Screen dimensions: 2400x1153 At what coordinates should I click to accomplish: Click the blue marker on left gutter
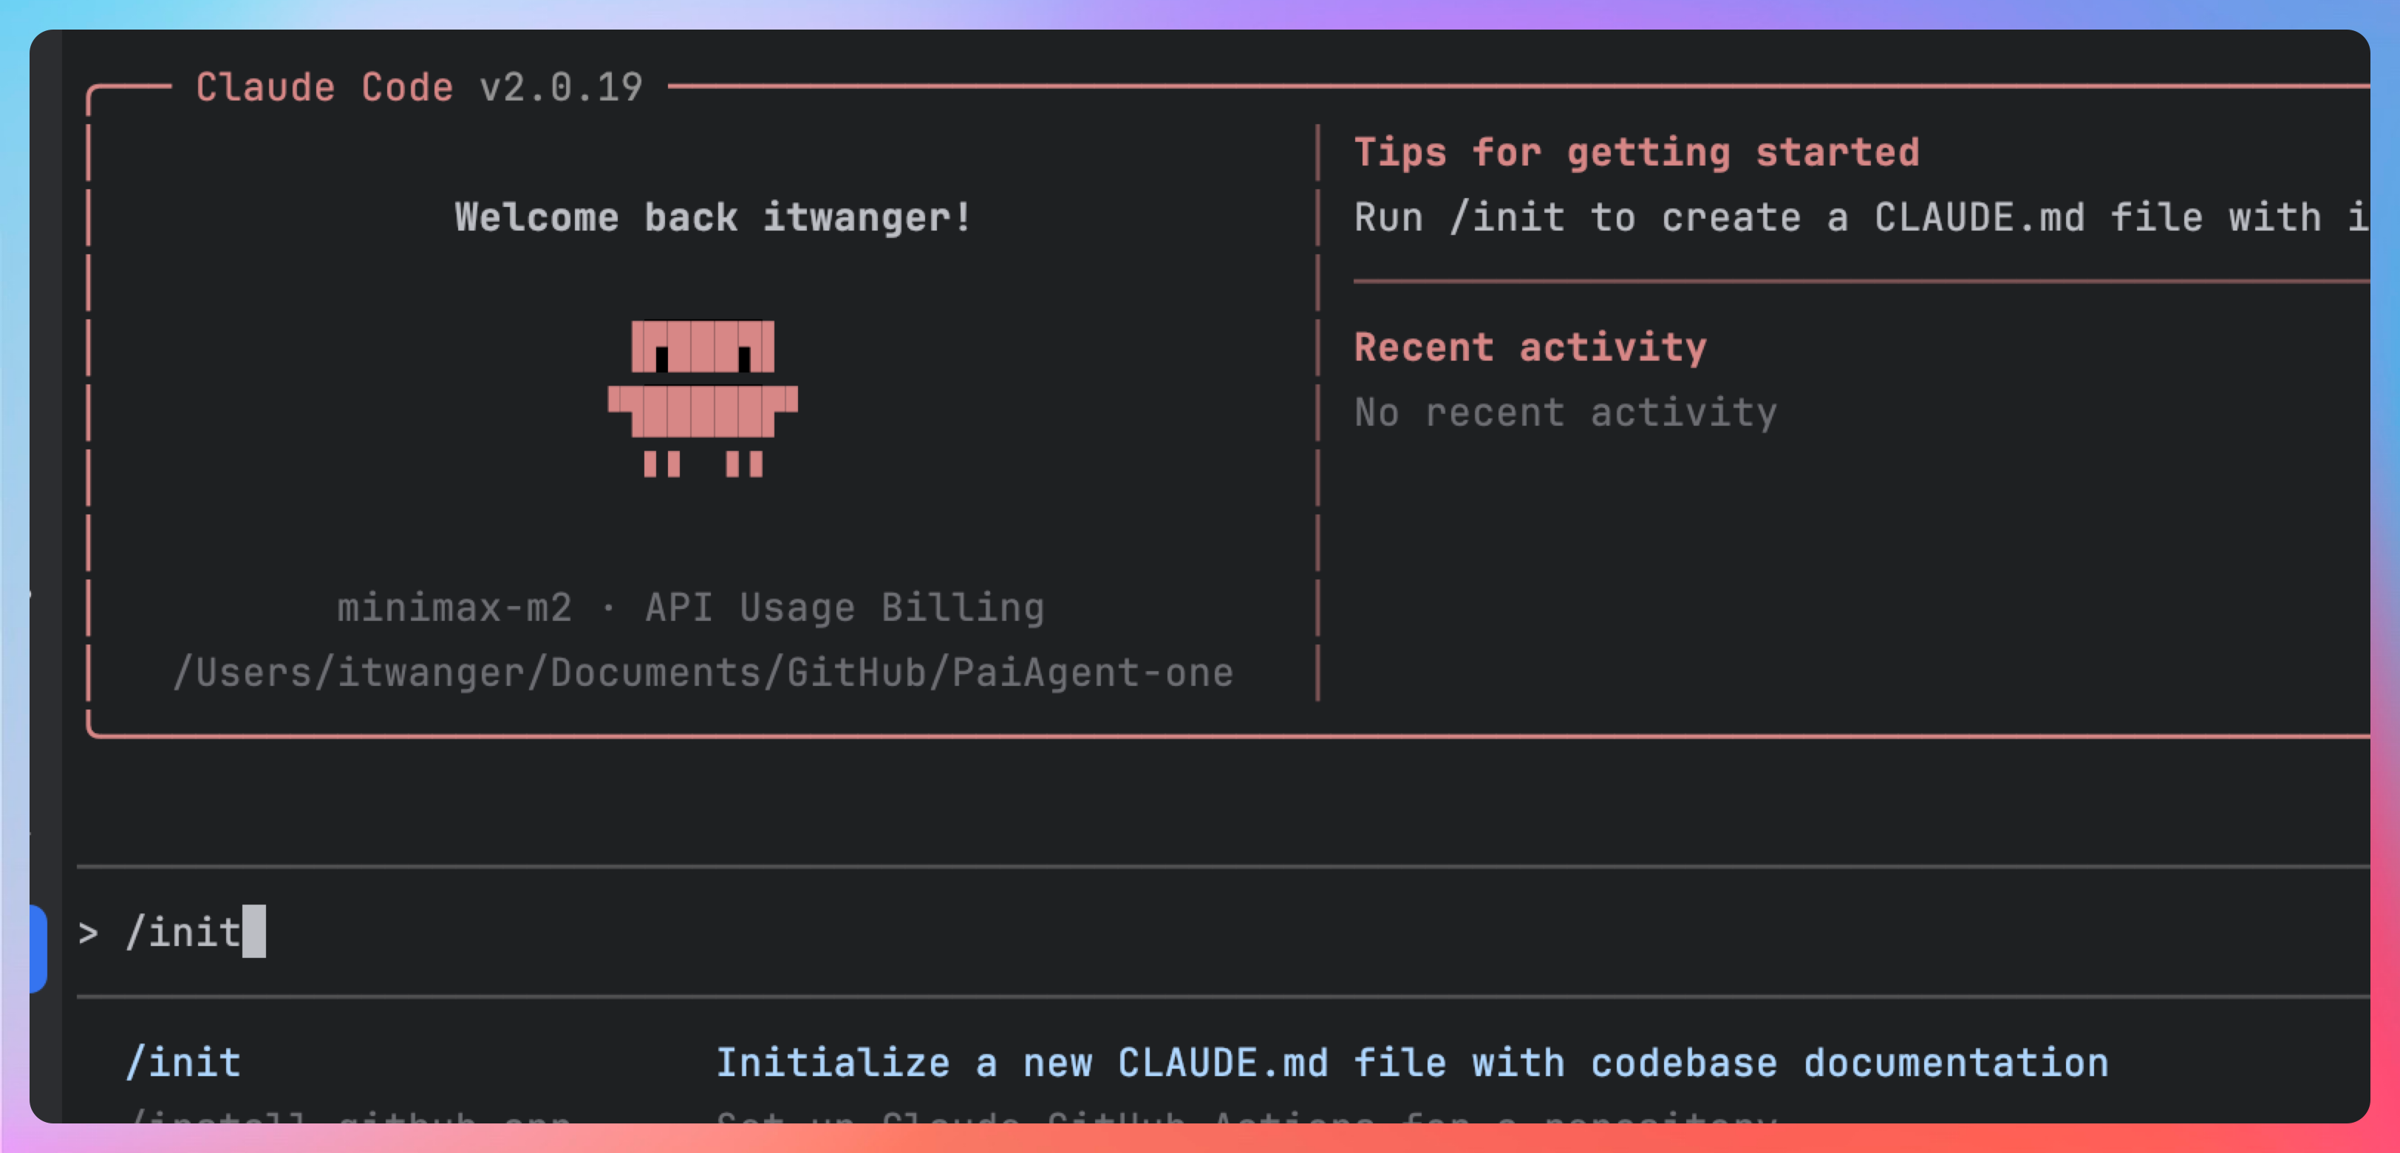point(38,948)
